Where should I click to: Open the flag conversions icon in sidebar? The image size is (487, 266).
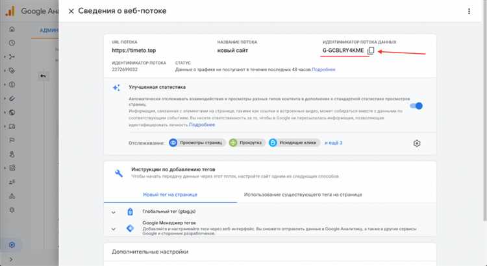[12, 140]
